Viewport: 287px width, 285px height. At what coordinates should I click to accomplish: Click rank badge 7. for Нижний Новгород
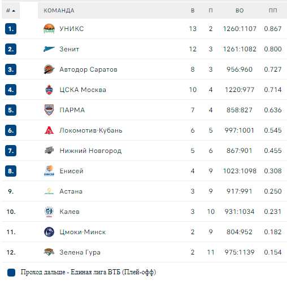coord(11,151)
